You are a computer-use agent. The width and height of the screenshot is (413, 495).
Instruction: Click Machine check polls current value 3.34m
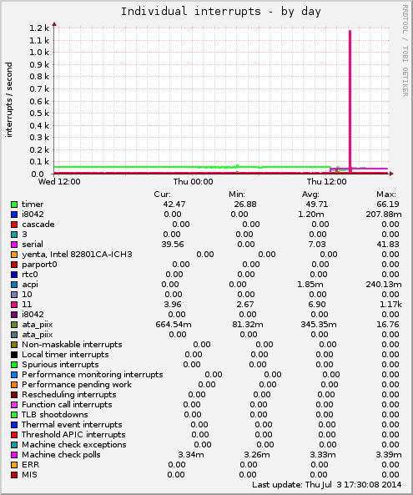[x=191, y=455]
